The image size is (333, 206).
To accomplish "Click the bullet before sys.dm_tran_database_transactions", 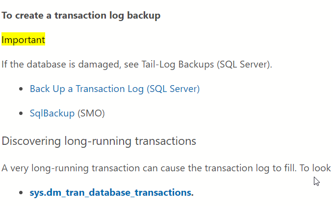I will [x=21, y=192].
